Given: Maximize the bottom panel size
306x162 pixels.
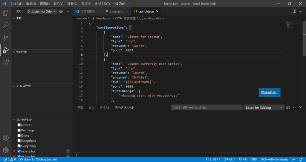Looking at the screenshot, I should 294,107.
